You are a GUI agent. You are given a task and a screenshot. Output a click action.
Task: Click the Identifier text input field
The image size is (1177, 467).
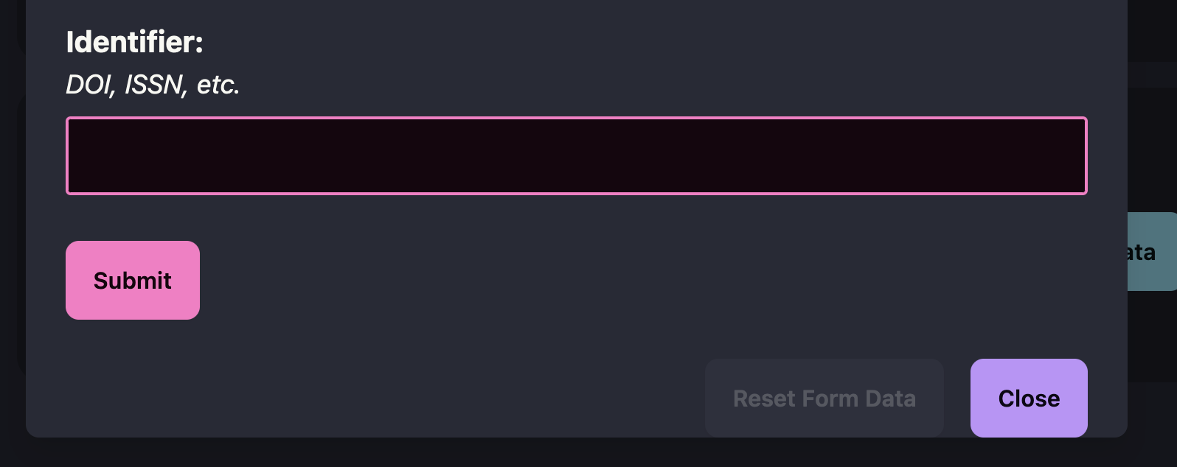pos(576,155)
